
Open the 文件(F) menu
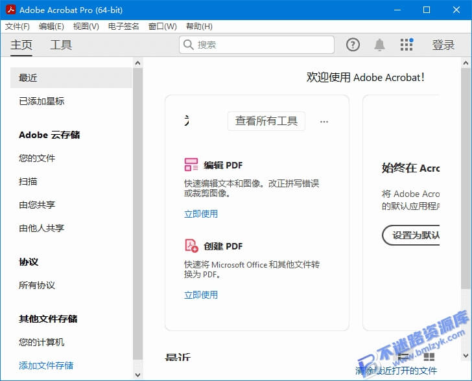click(x=17, y=27)
